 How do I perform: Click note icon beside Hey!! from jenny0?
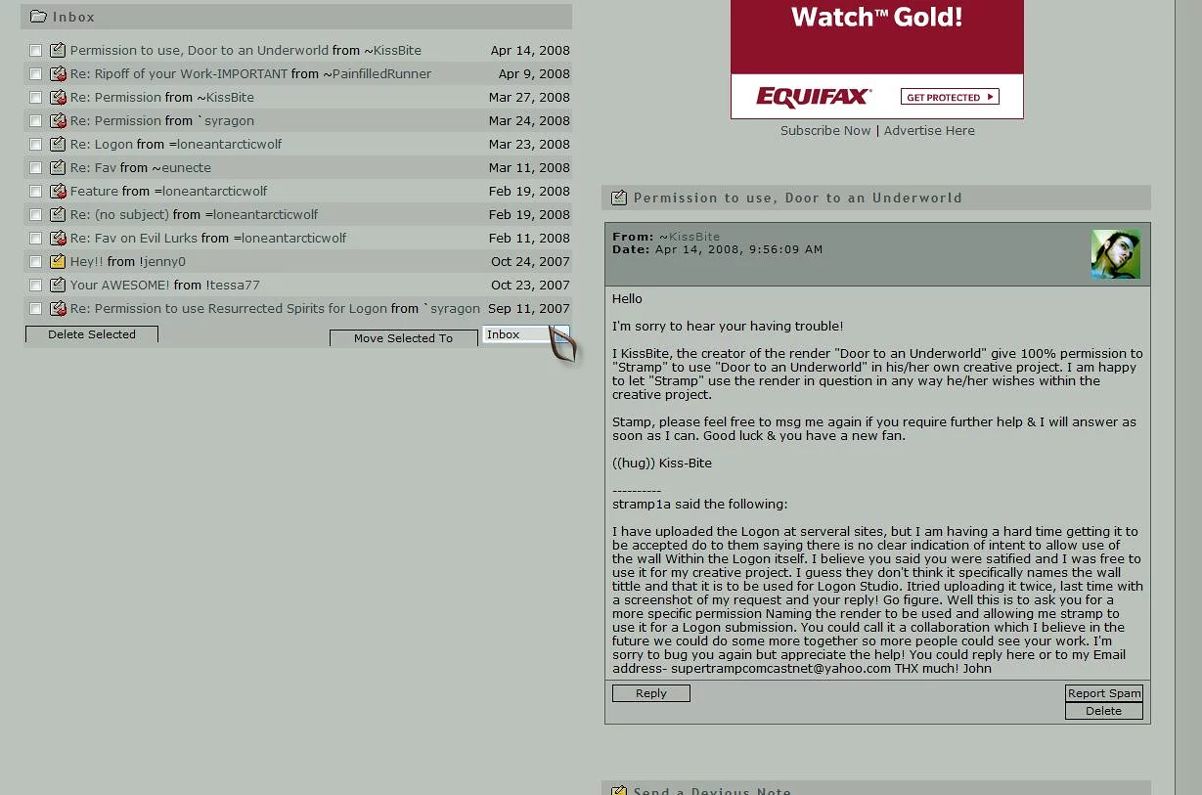pyautogui.click(x=58, y=262)
